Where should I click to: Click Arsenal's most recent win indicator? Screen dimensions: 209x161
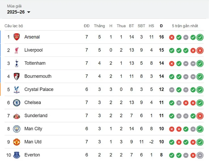pyautogui.click(x=200, y=37)
